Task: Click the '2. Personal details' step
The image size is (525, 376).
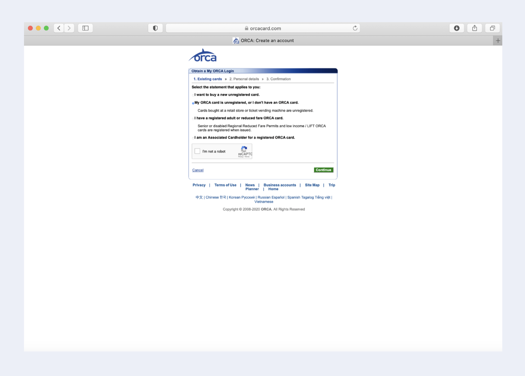Action: point(244,79)
